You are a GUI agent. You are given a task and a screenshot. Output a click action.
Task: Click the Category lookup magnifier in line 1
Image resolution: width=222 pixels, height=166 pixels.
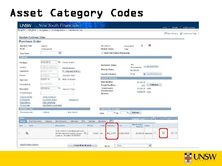click(x=115, y=133)
